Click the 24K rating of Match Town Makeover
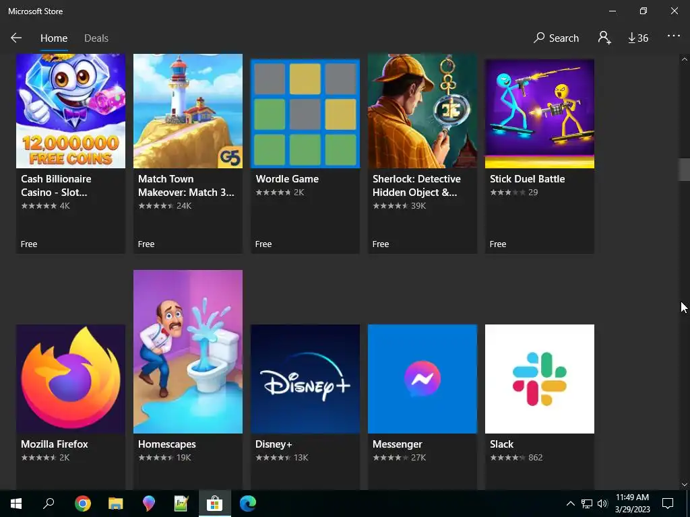 click(164, 206)
